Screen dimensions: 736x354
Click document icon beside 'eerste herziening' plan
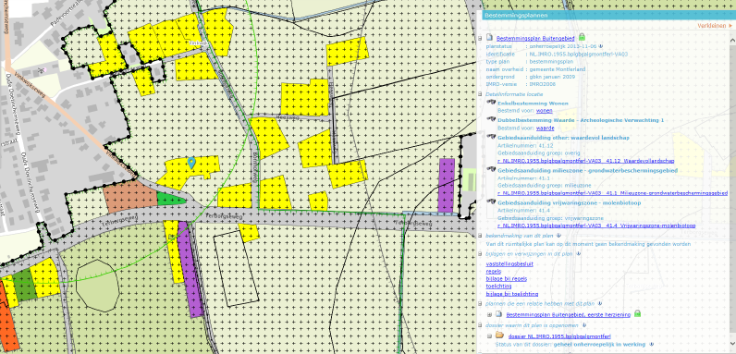point(499,314)
